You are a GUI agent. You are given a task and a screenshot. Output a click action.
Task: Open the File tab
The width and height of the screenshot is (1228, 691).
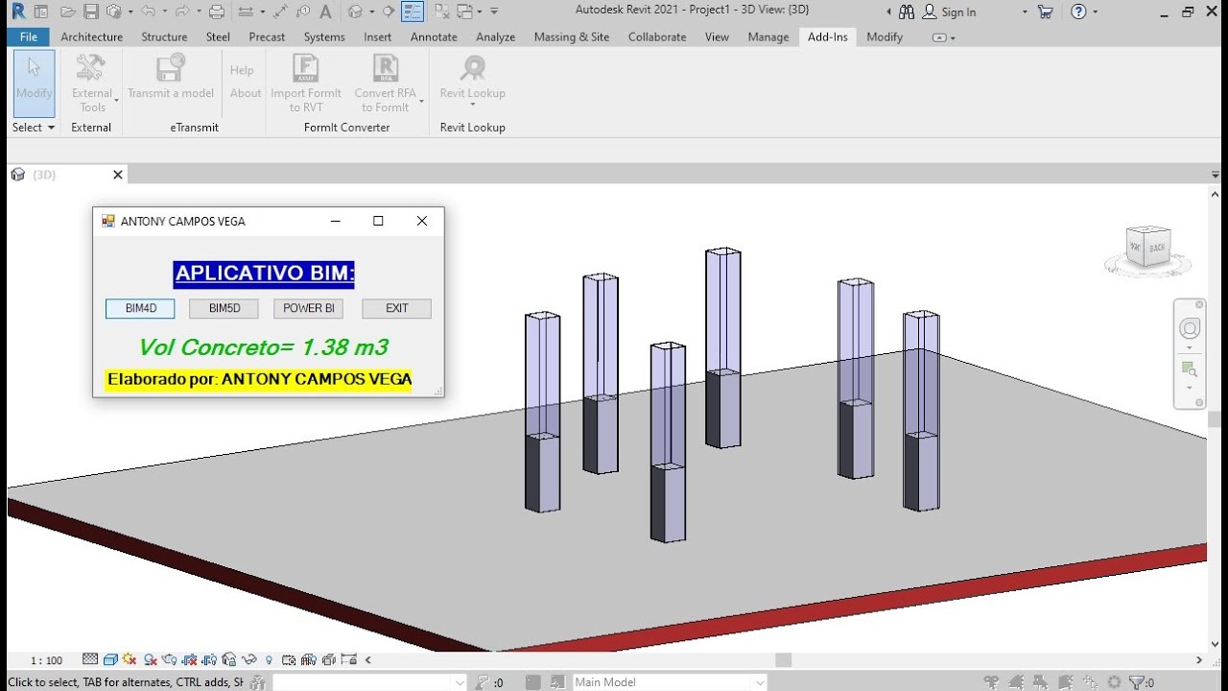(29, 36)
